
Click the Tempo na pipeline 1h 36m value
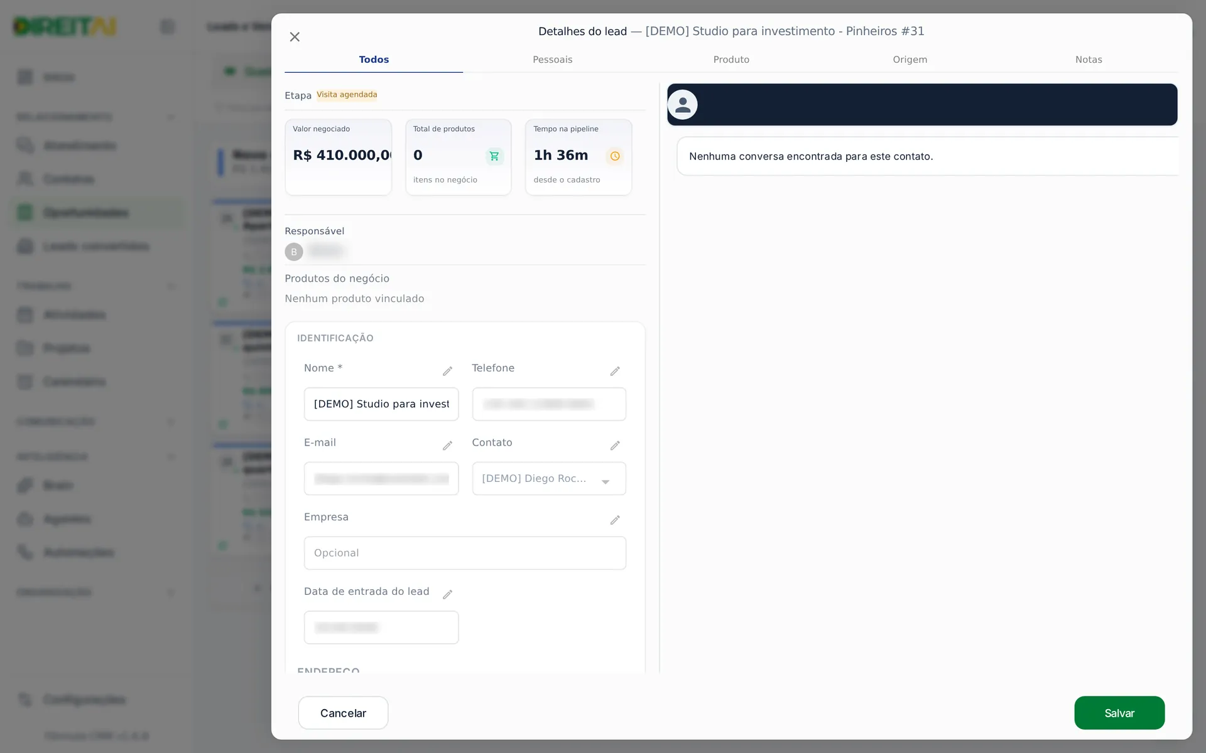(x=561, y=156)
